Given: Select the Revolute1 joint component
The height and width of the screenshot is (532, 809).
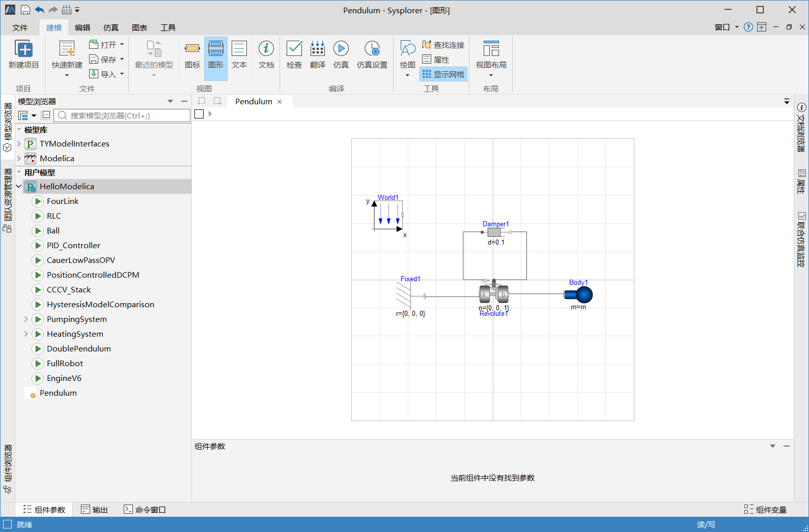Looking at the screenshot, I should pyautogui.click(x=494, y=293).
